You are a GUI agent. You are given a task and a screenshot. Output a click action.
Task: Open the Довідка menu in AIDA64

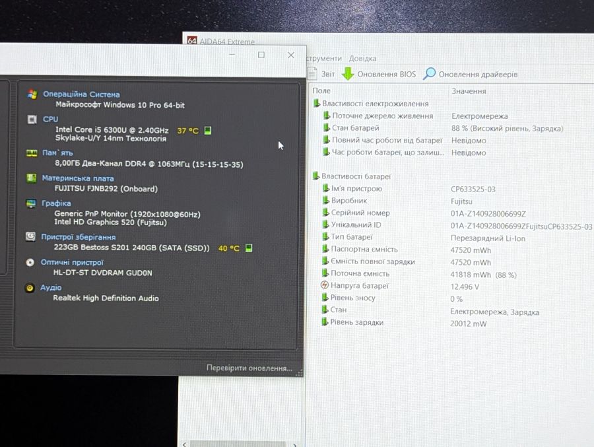362,58
